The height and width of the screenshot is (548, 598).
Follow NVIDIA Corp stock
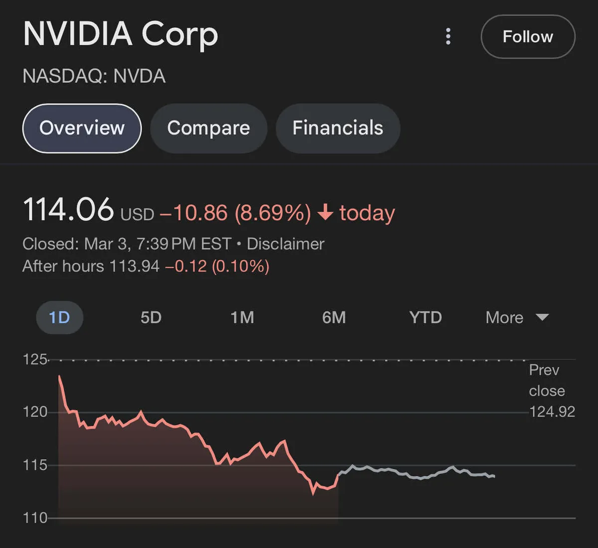coord(528,37)
